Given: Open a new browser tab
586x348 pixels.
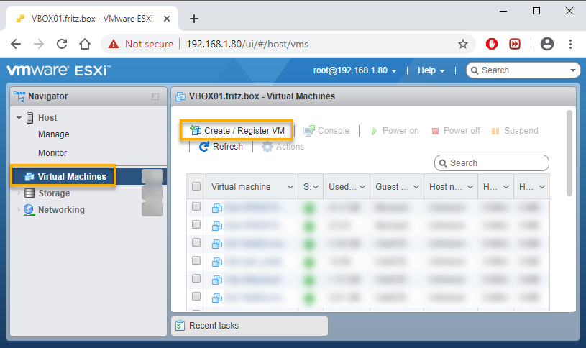Looking at the screenshot, I should pyautogui.click(x=194, y=19).
